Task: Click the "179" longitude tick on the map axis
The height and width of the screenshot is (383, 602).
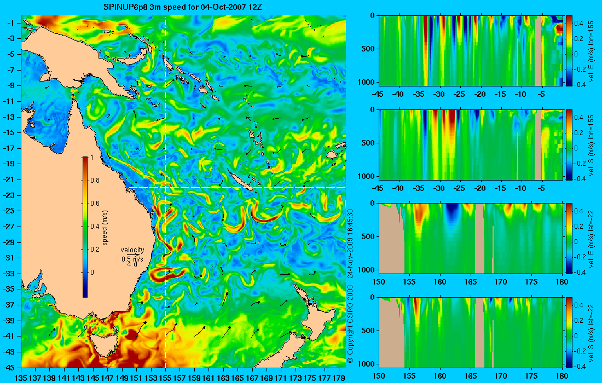Action: click(339, 378)
